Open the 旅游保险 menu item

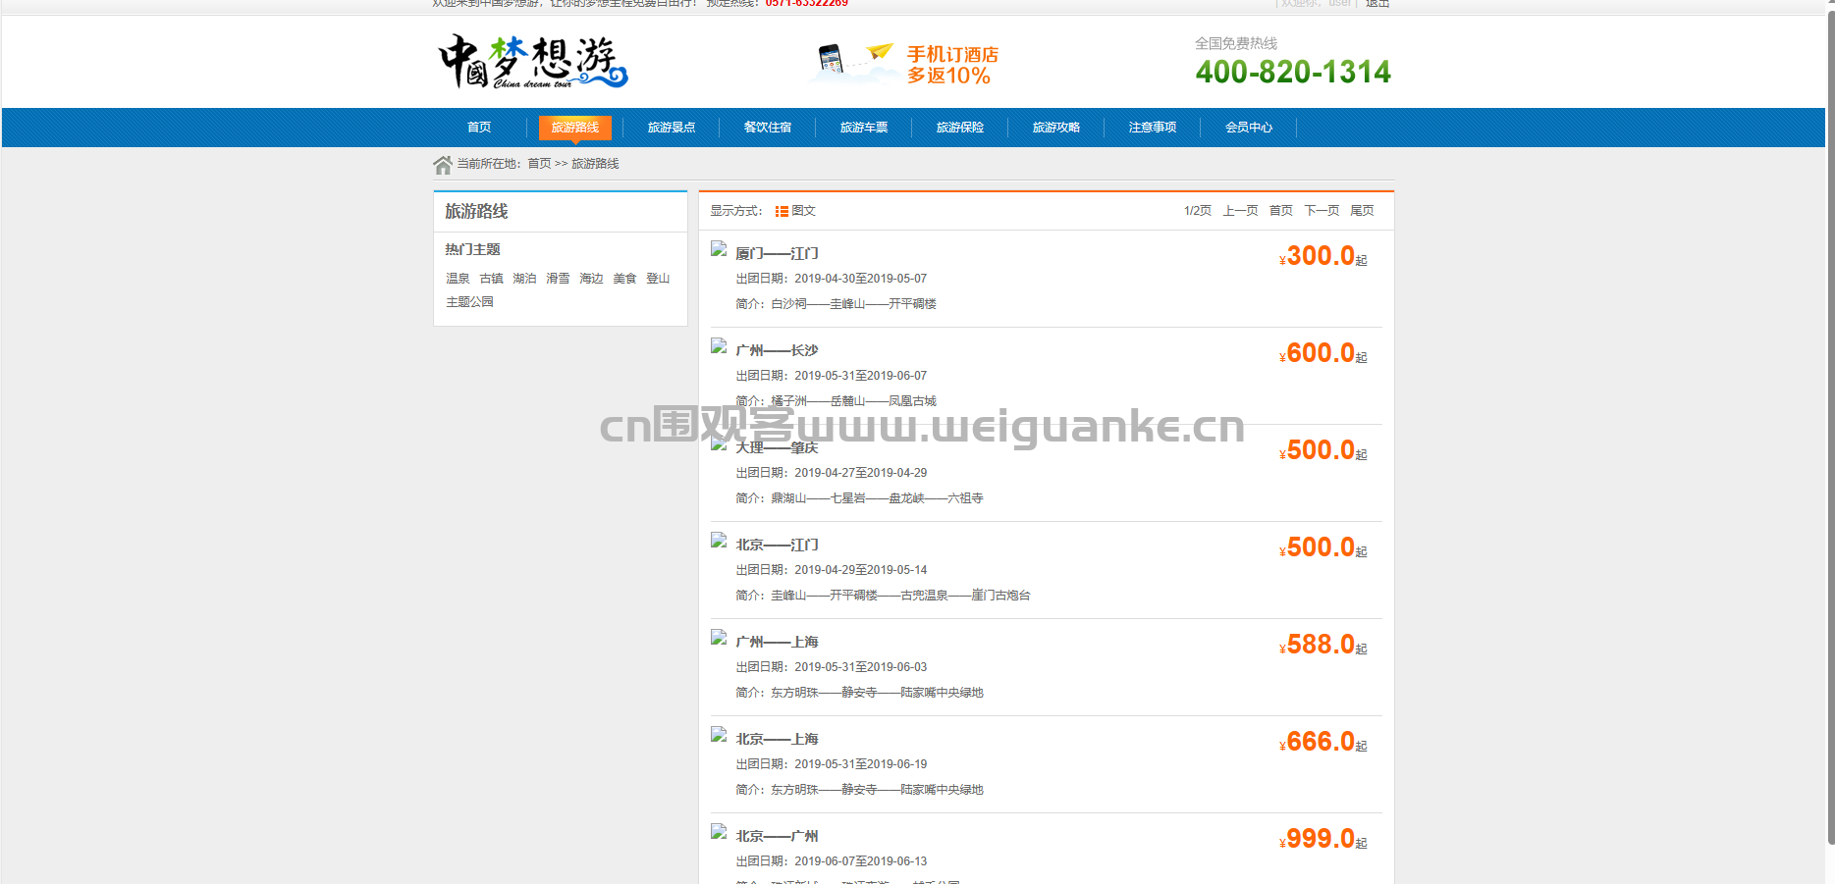click(x=960, y=128)
